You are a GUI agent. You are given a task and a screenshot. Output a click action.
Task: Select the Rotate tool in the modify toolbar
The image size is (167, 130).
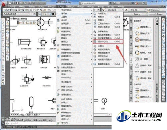(163, 40)
